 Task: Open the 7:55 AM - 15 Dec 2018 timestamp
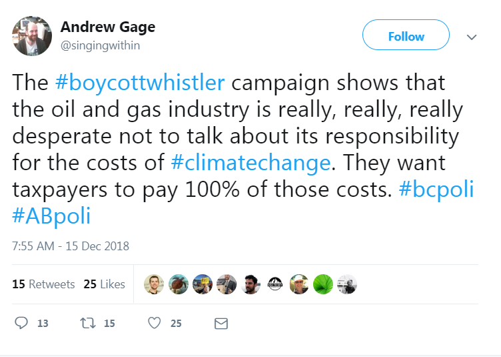(71, 246)
